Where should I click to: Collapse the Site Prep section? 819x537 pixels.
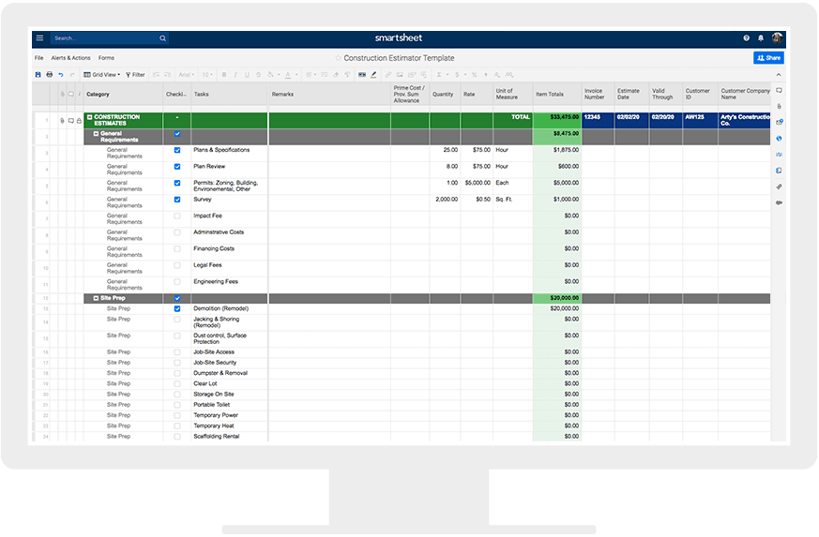click(x=96, y=298)
